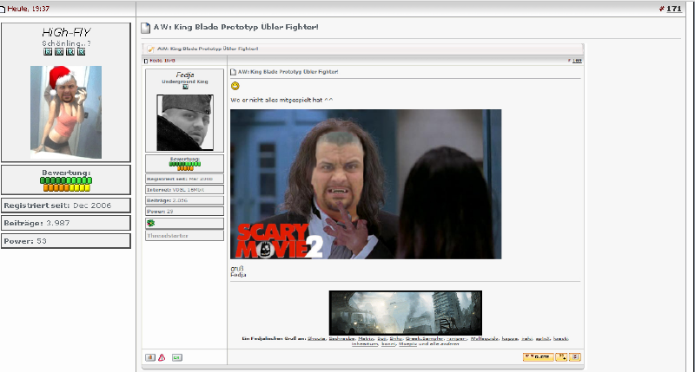Open post number 171 permalink
The image size is (695, 372).
point(673,9)
